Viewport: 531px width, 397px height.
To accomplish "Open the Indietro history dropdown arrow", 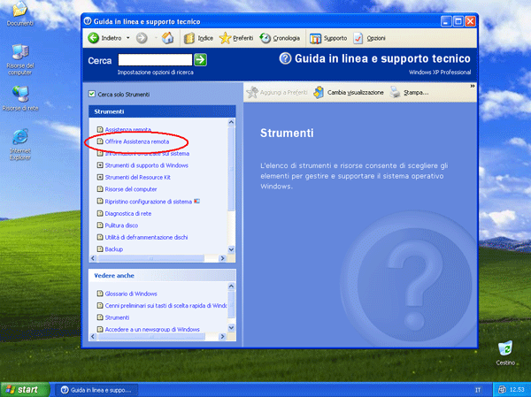I will pos(128,38).
